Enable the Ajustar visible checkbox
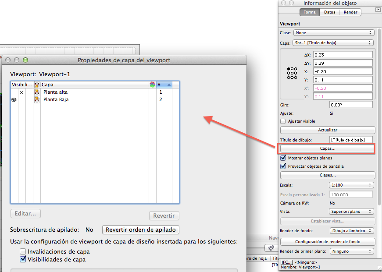Screen dimensions: 382x272 coord(283,121)
